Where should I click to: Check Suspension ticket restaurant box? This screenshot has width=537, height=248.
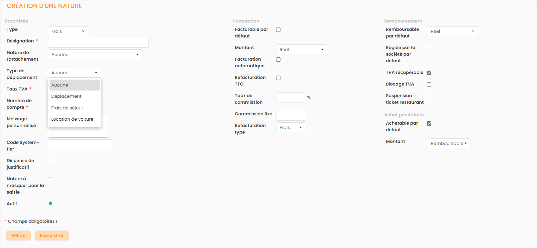coord(429,96)
